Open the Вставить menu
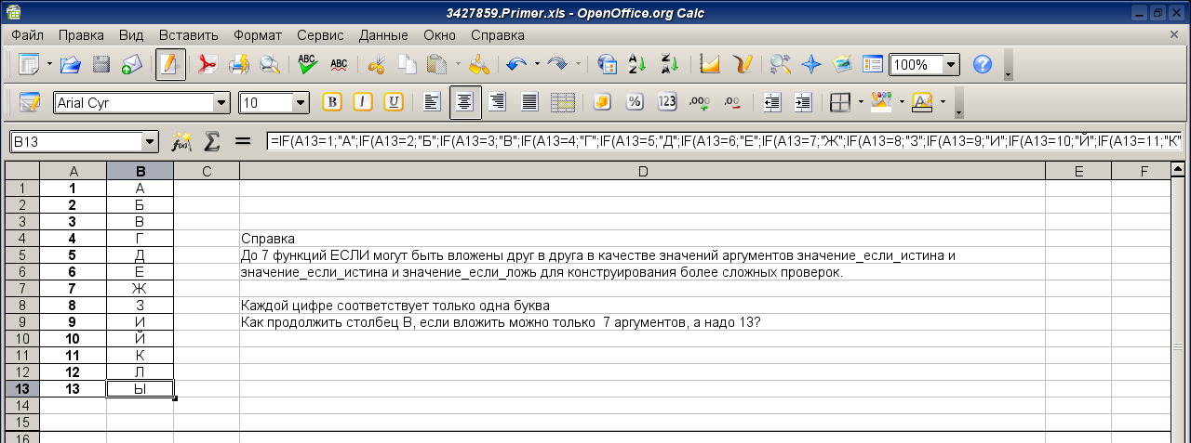This screenshot has height=443, width=1191. 188,34
